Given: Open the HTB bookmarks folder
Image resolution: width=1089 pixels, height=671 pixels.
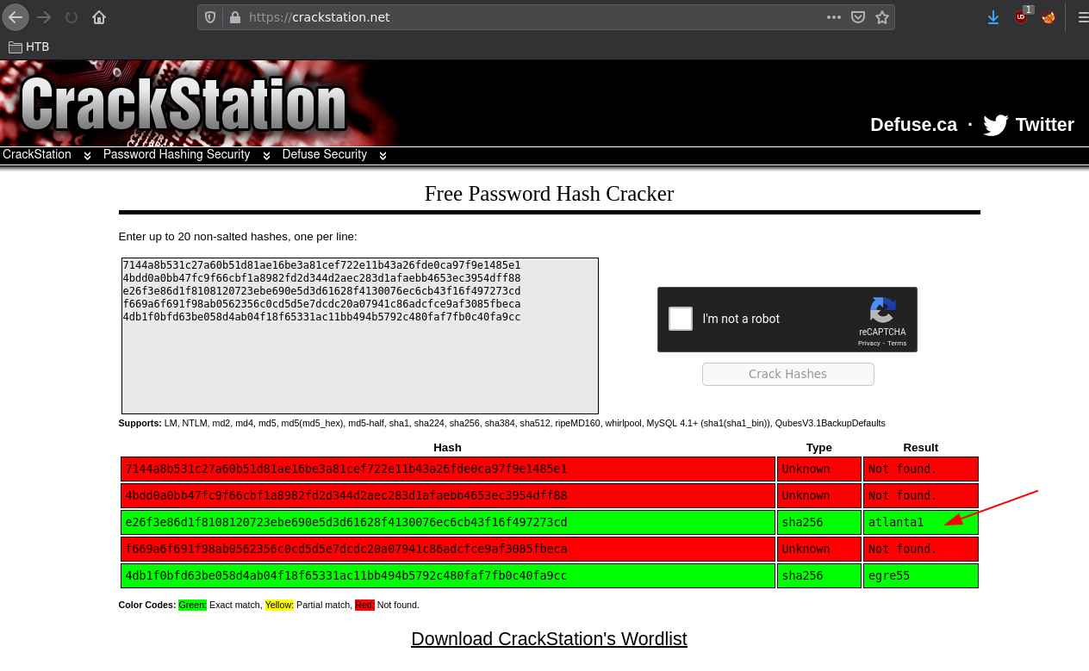Looking at the screenshot, I should (28, 47).
